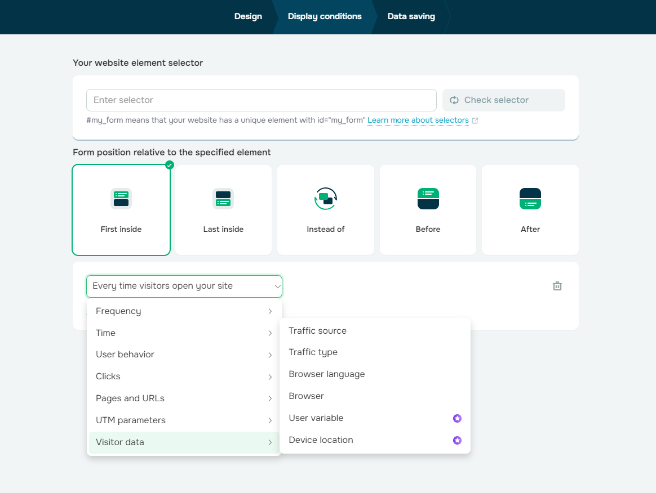Click the Check selector button
The image size is (656, 493).
pyautogui.click(x=504, y=100)
